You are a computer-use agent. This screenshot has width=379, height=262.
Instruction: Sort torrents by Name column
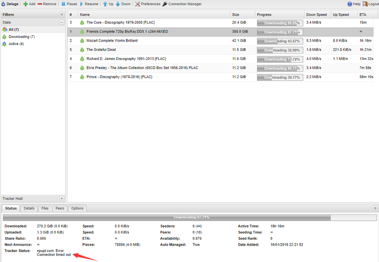[154, 14]
